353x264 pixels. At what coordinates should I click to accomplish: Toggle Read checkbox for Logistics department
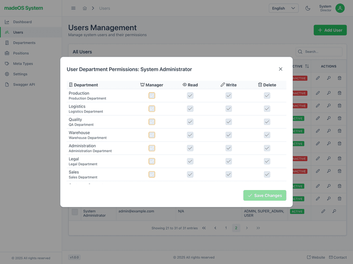pos(190,109)
